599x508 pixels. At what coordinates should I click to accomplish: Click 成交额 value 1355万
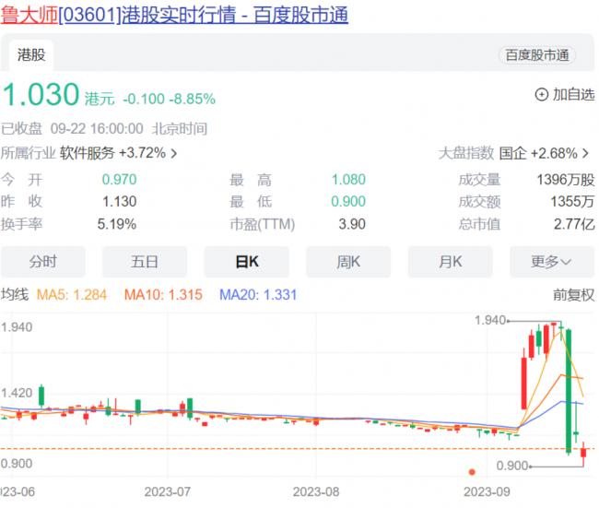click(x=572, y=201)
